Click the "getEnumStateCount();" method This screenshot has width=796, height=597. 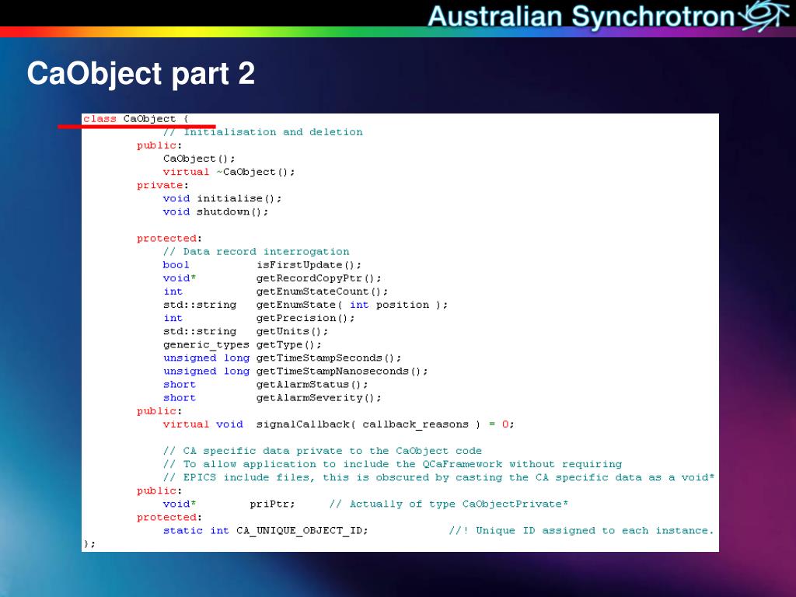click(x=322, y=292)
